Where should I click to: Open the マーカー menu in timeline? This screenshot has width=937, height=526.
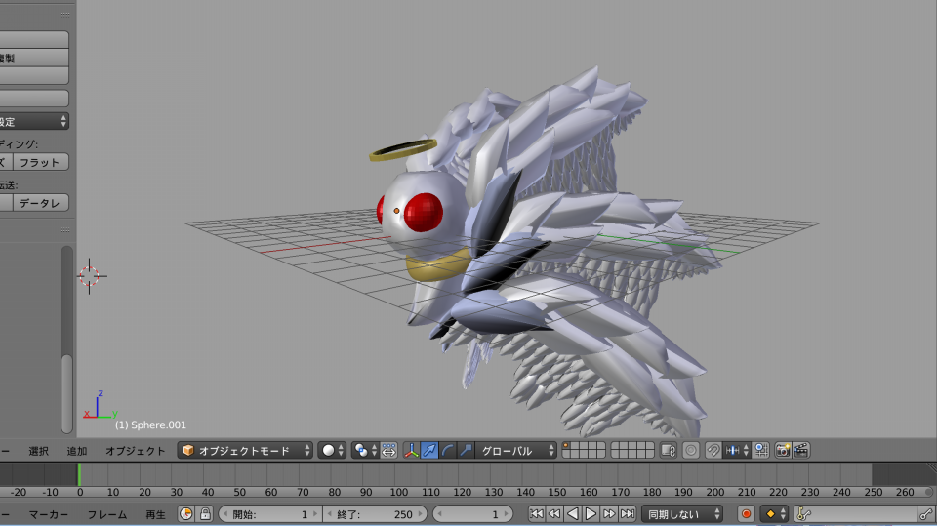point(49,514)
